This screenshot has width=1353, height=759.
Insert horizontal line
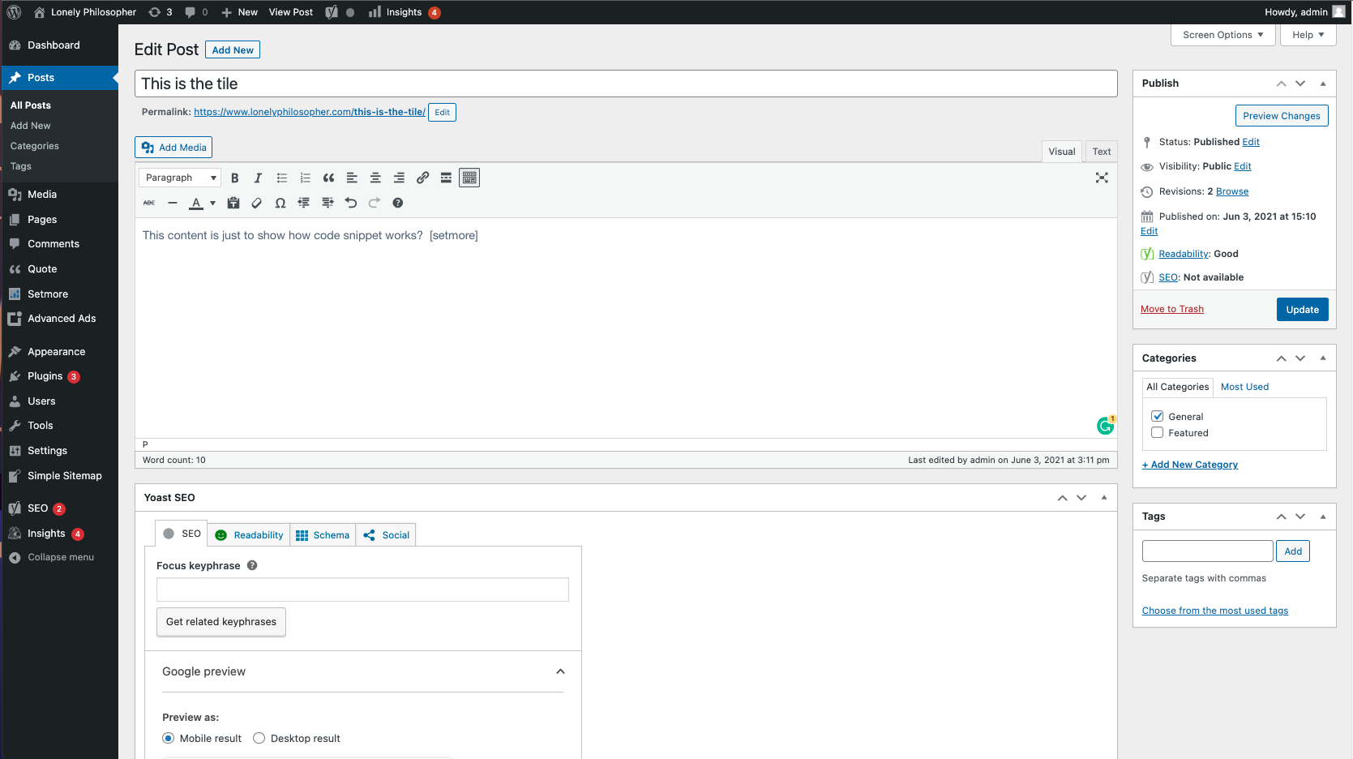(173, 203)
